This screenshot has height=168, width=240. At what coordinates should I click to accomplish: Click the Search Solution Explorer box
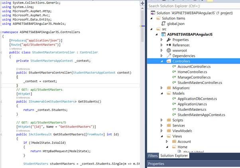193,6
